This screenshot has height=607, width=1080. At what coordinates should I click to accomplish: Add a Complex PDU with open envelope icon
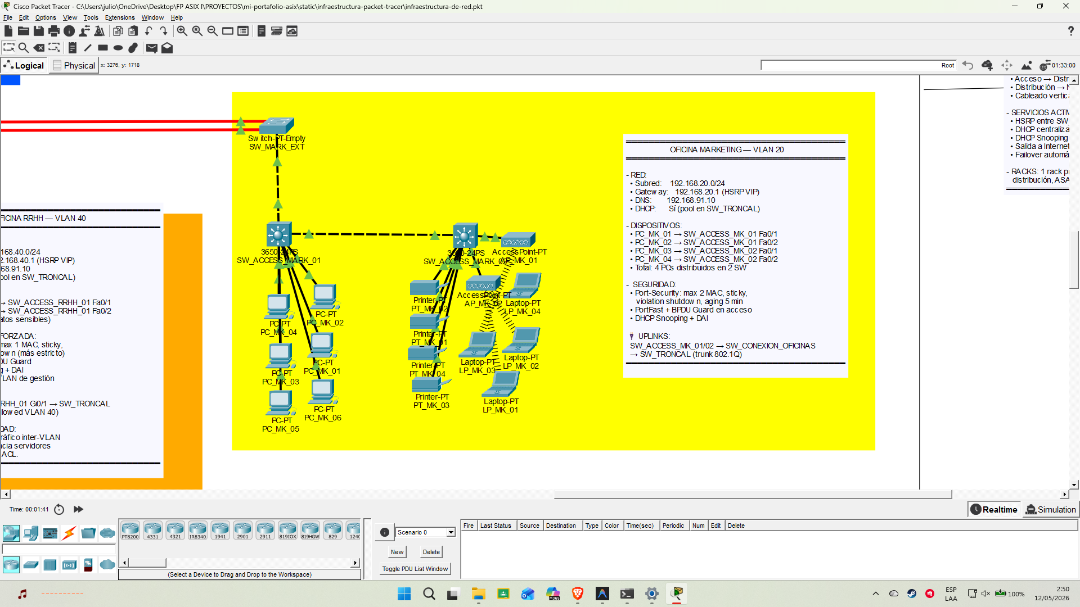(167, 48)
